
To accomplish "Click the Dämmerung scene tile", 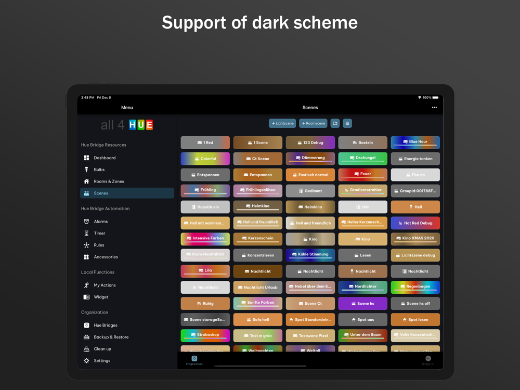I will click(310, 159).
